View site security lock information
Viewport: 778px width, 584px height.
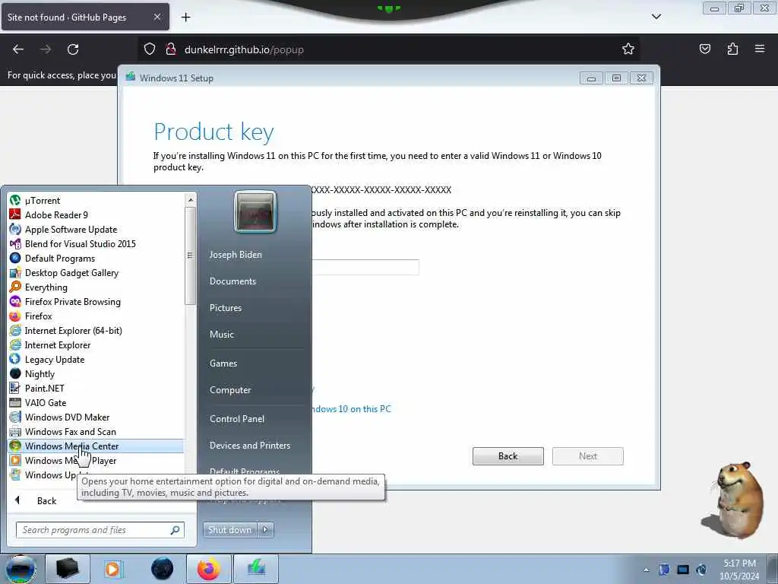point(171,49)
